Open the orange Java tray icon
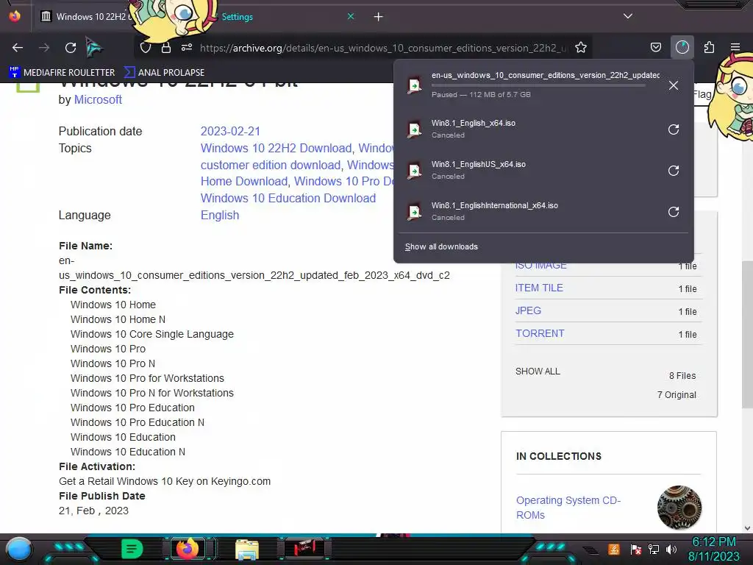 point(614,549)
